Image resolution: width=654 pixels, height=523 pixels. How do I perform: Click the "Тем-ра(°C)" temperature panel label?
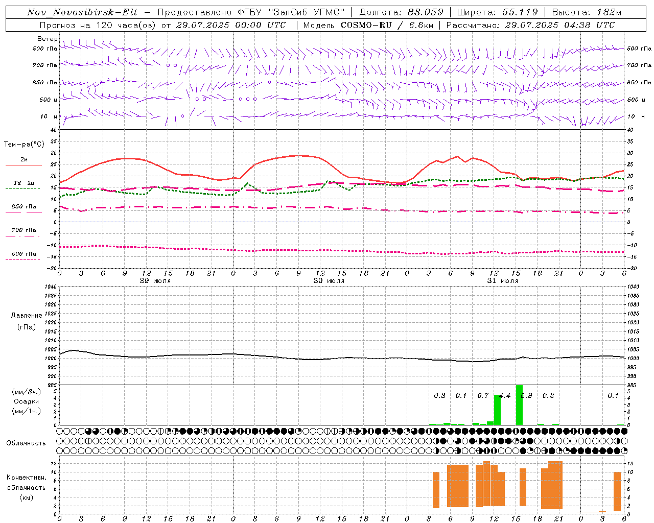(24, 145)
